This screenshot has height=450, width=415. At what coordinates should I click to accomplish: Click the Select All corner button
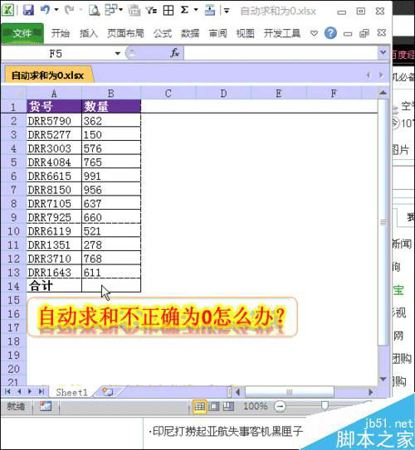pos(13,94)
